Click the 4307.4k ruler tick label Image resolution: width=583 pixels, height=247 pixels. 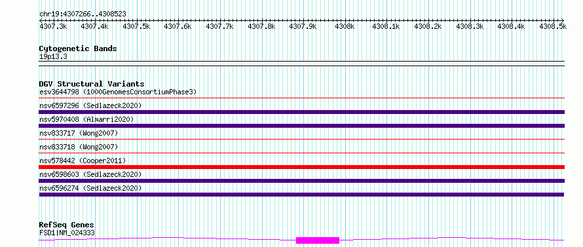(94, 26)
